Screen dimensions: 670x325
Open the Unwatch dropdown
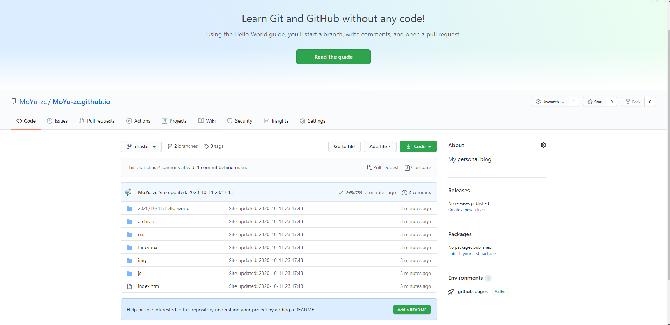pyautogui.click(x=550, y=102)
